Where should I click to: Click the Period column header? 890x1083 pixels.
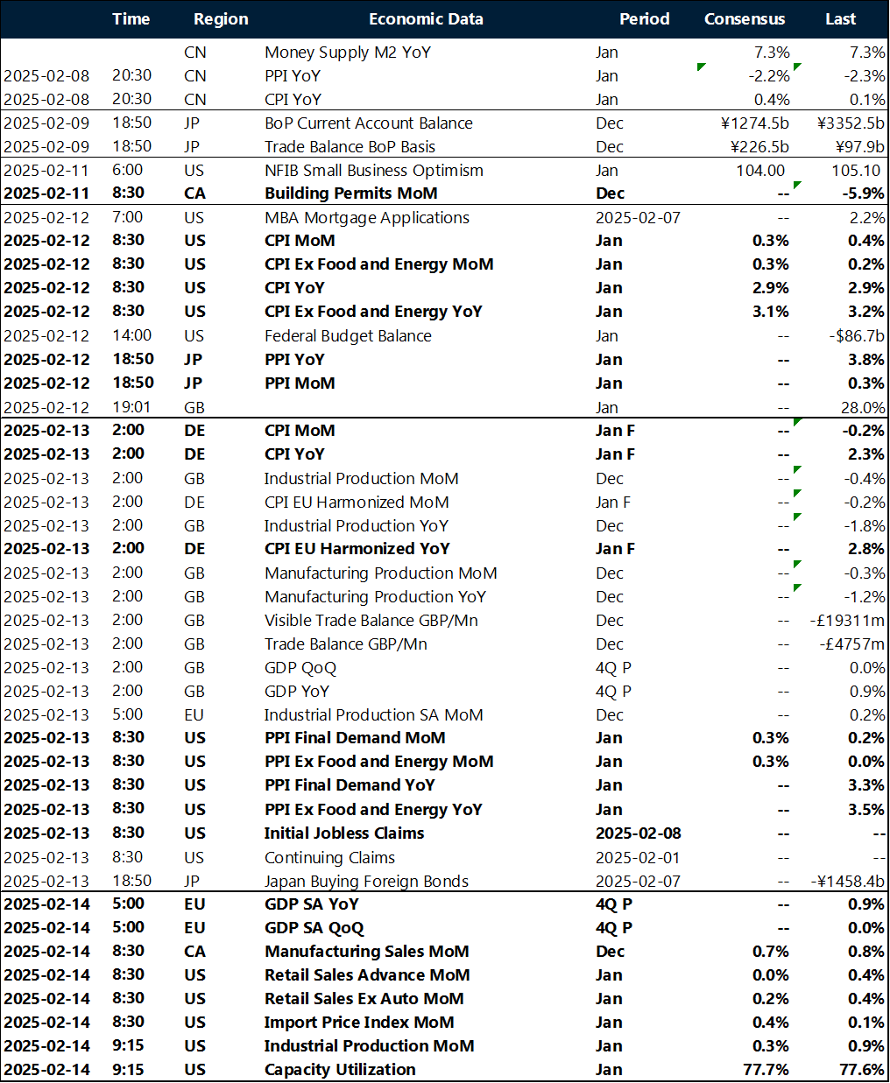pyautogui.click(x=644, y=18)
